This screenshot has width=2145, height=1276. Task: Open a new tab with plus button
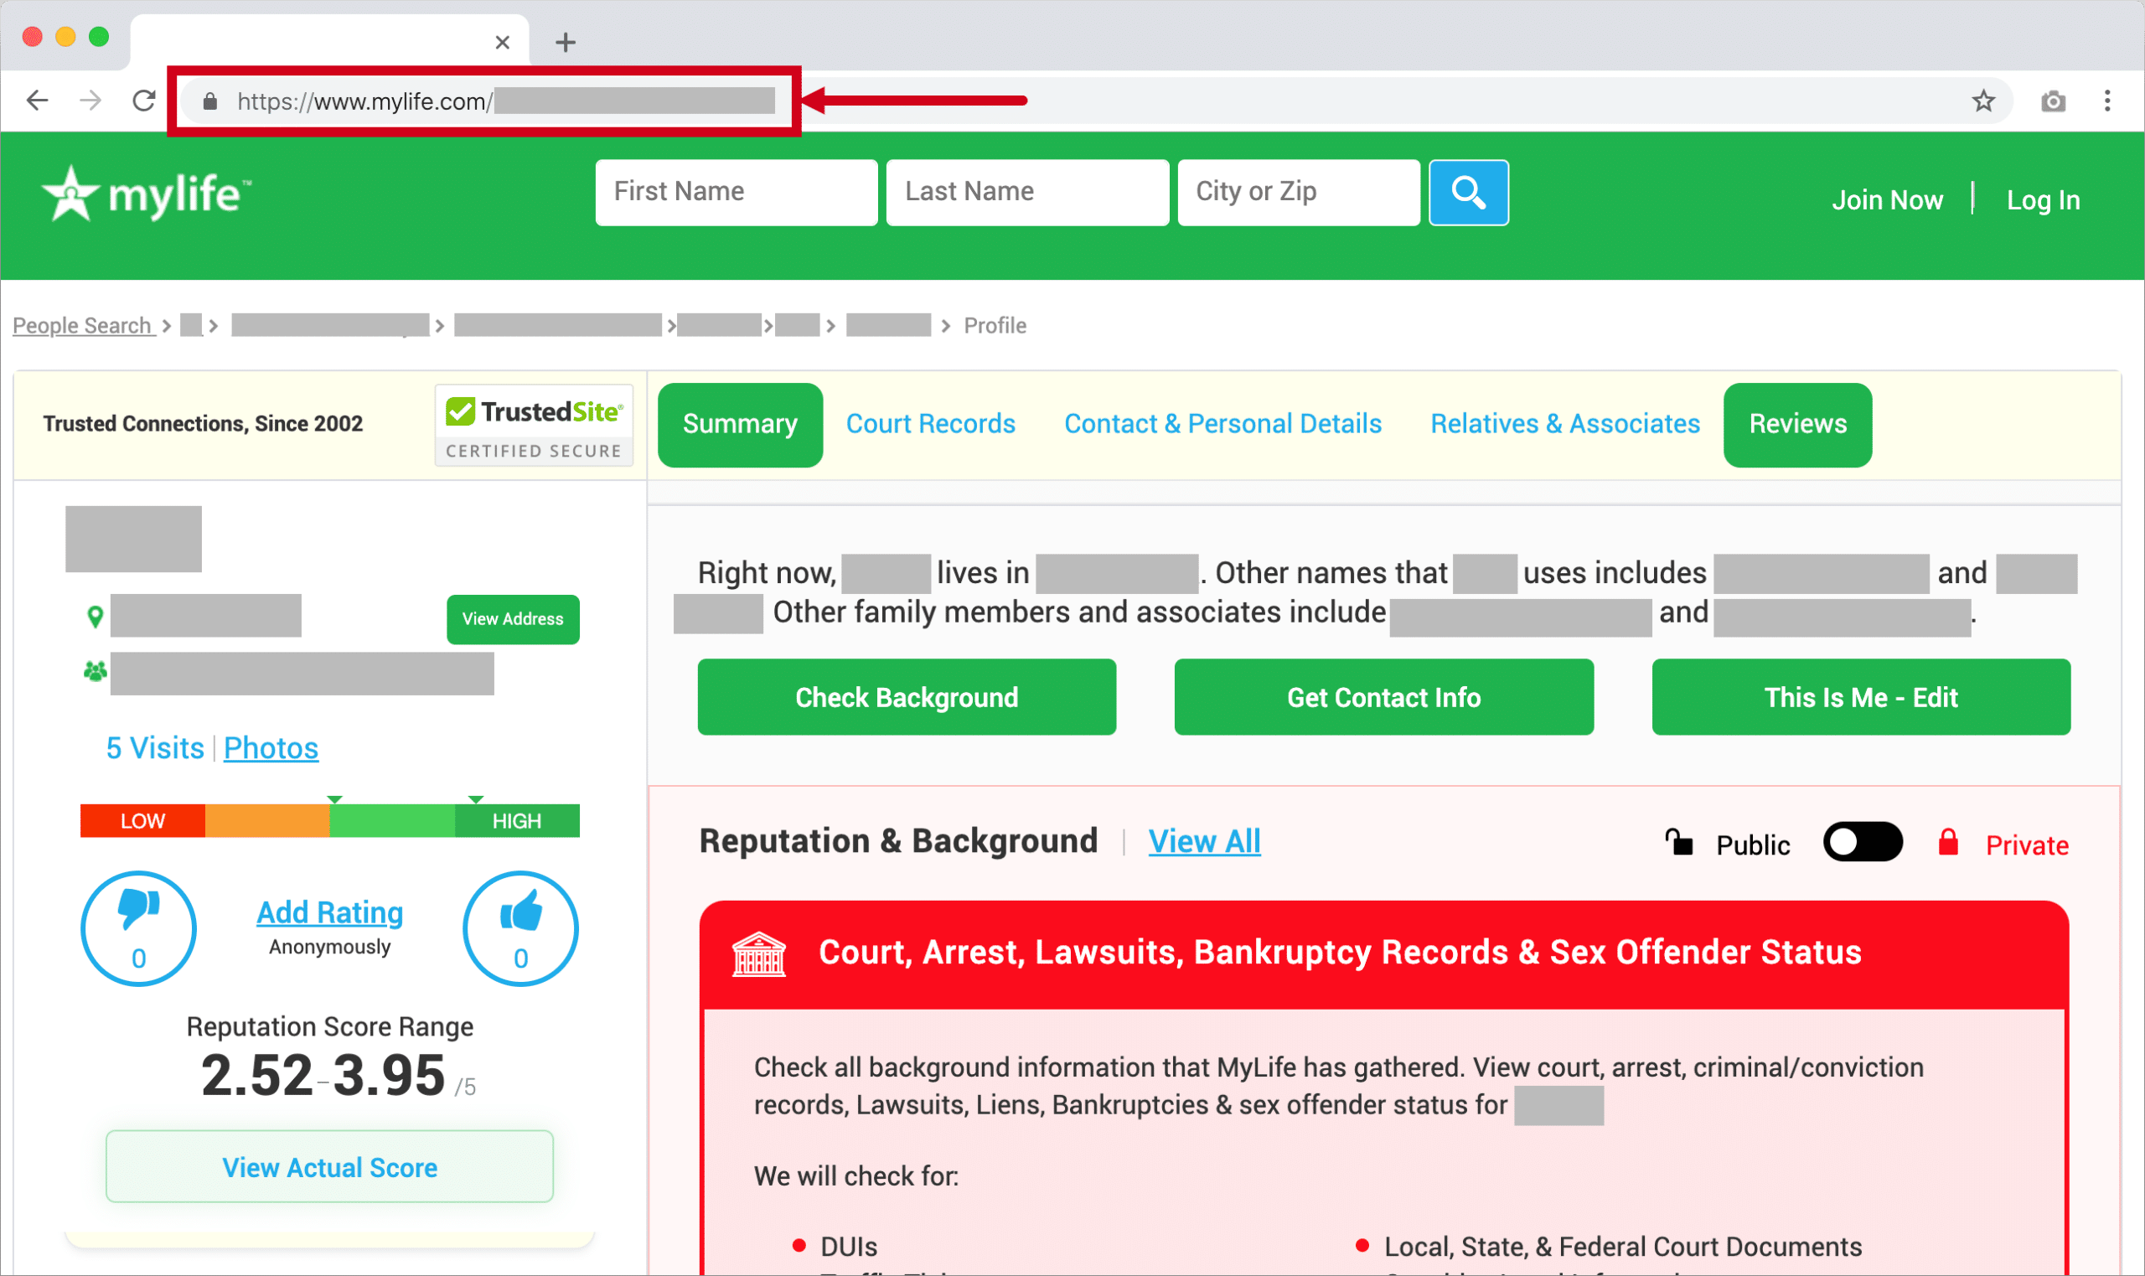565,42
